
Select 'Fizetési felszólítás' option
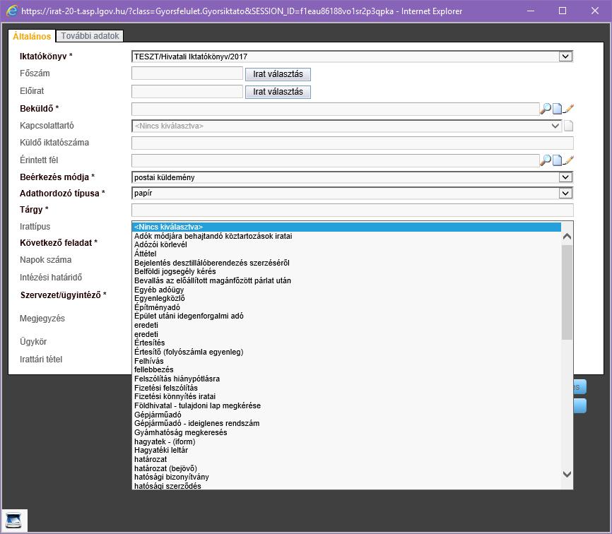tap(346, 388)
